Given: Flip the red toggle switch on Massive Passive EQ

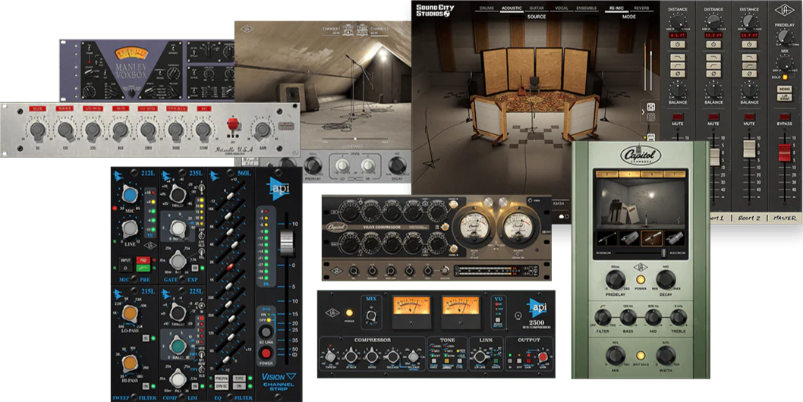Looking at the screenshot, I should click(x=232, y=124).
